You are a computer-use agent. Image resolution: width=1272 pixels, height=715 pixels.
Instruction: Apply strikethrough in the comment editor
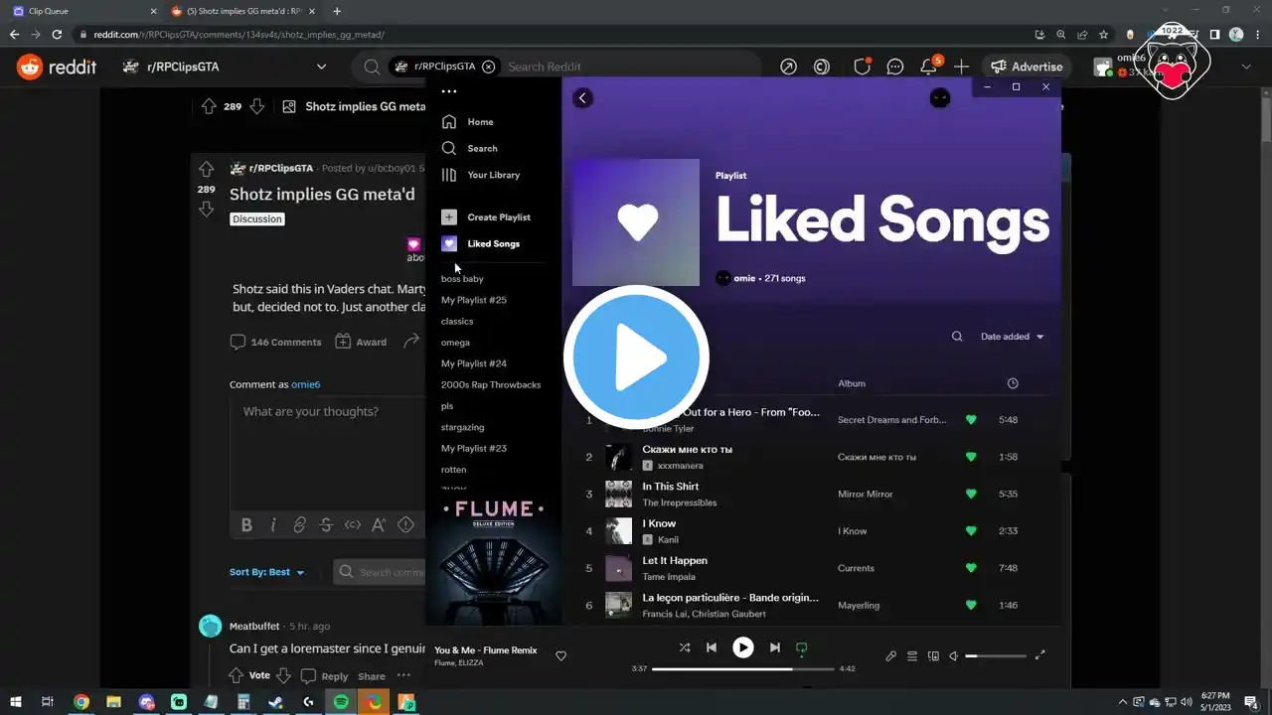pos(326,525)
